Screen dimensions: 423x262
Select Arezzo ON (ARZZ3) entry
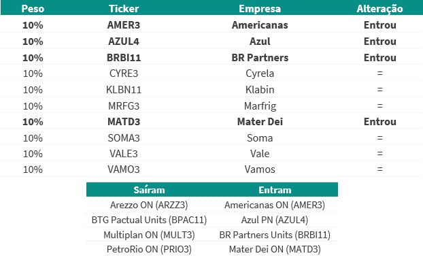[149, 205]
